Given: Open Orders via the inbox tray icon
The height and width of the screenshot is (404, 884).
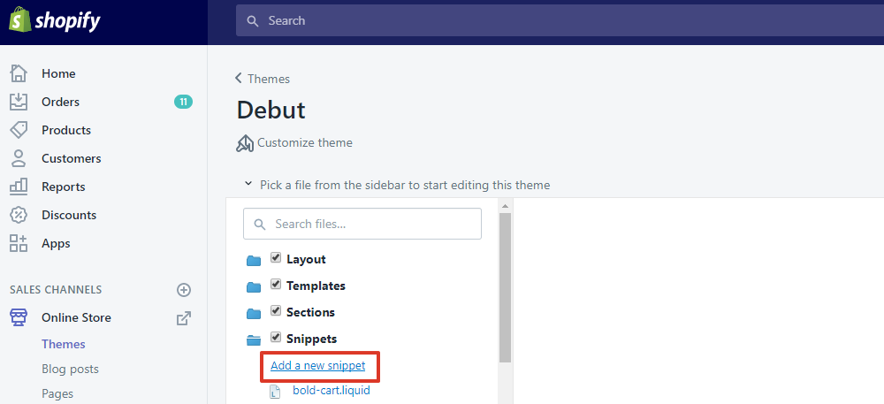Looking at the screenshot, I should [19, 102].
